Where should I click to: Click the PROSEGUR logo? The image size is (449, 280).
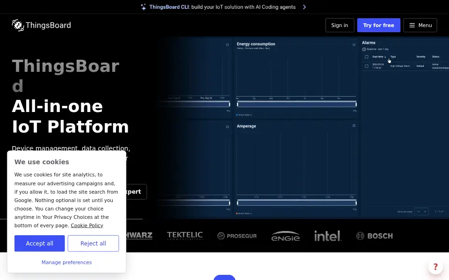coord(237,236)
